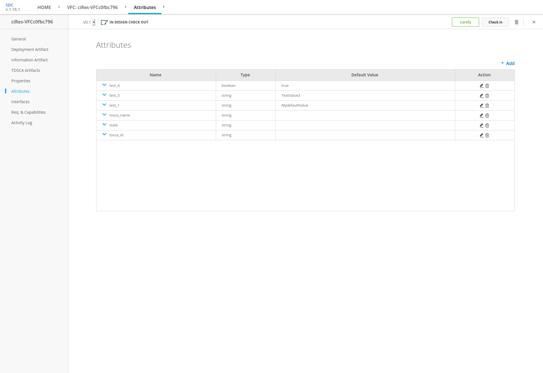Expand the state attribute row chevron
Viewport: 543px width, 373px height.
pos(104,124)
